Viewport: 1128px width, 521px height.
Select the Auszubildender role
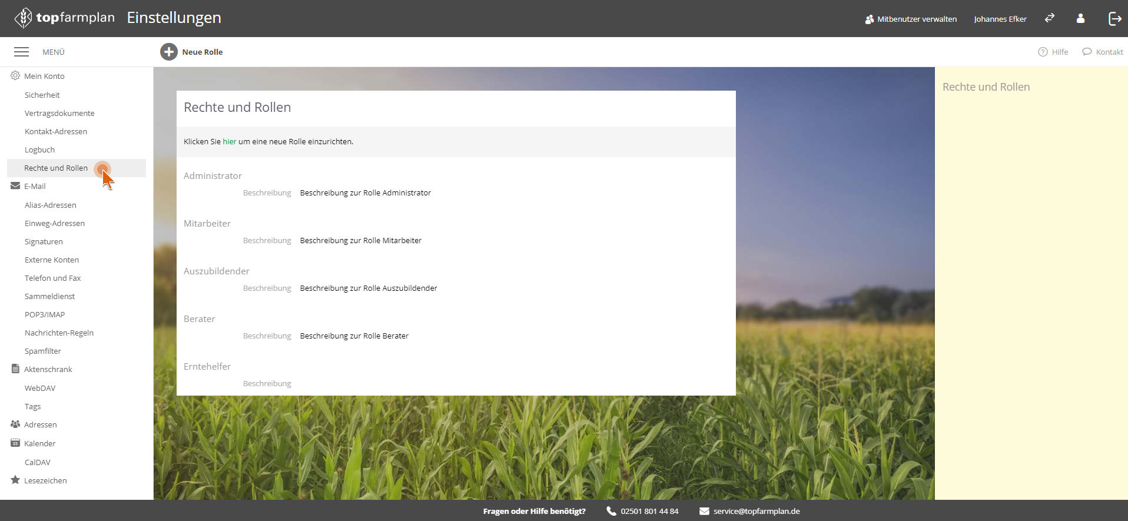point(217,271)
